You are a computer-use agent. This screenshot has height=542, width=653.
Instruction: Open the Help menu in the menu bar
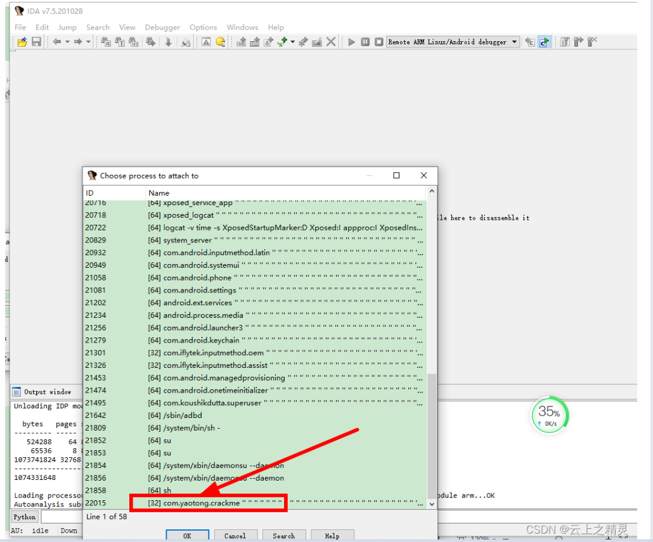276,27
